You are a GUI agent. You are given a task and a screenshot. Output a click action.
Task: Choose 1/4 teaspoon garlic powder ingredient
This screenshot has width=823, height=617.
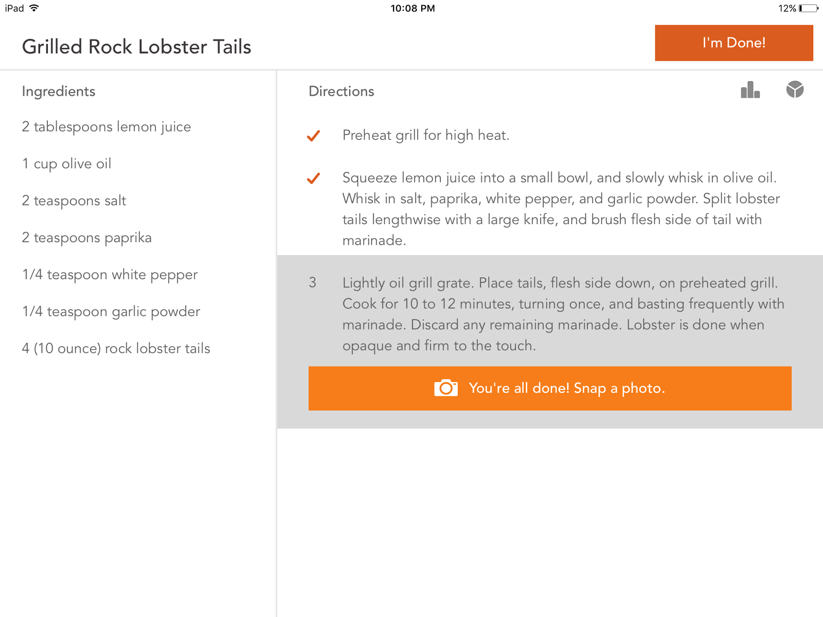pos(111,312)
